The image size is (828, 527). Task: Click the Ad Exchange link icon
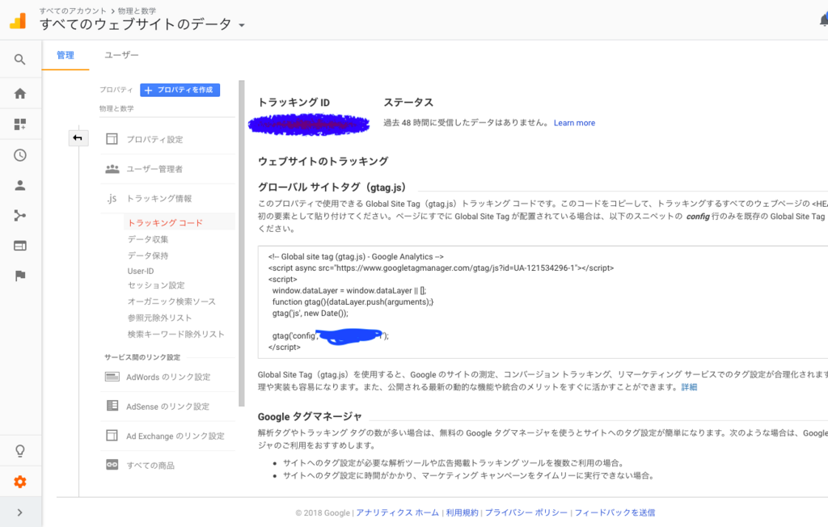(112, 435)
